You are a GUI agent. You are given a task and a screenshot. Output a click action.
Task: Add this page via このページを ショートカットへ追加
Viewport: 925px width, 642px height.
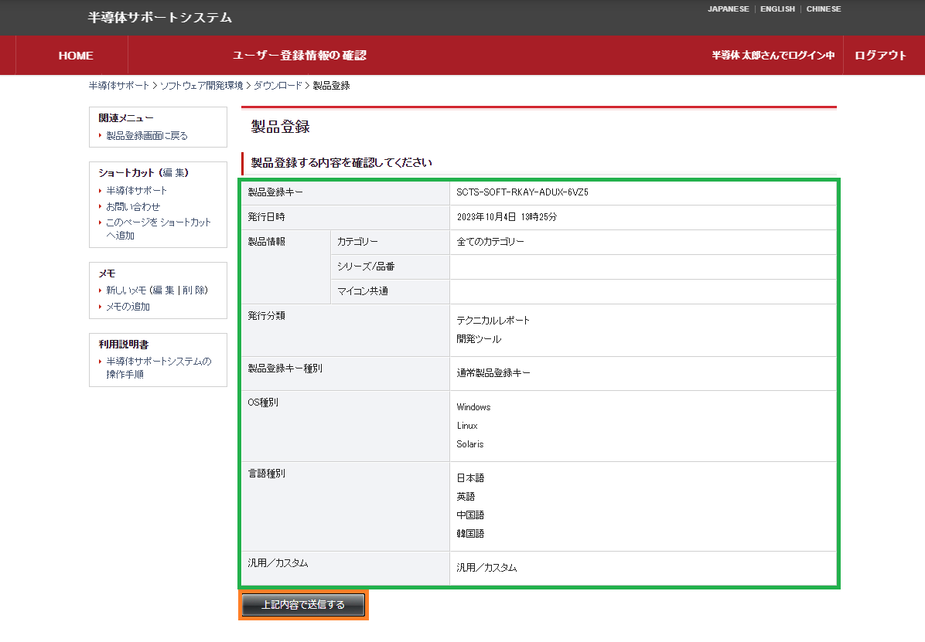point(158,229)
